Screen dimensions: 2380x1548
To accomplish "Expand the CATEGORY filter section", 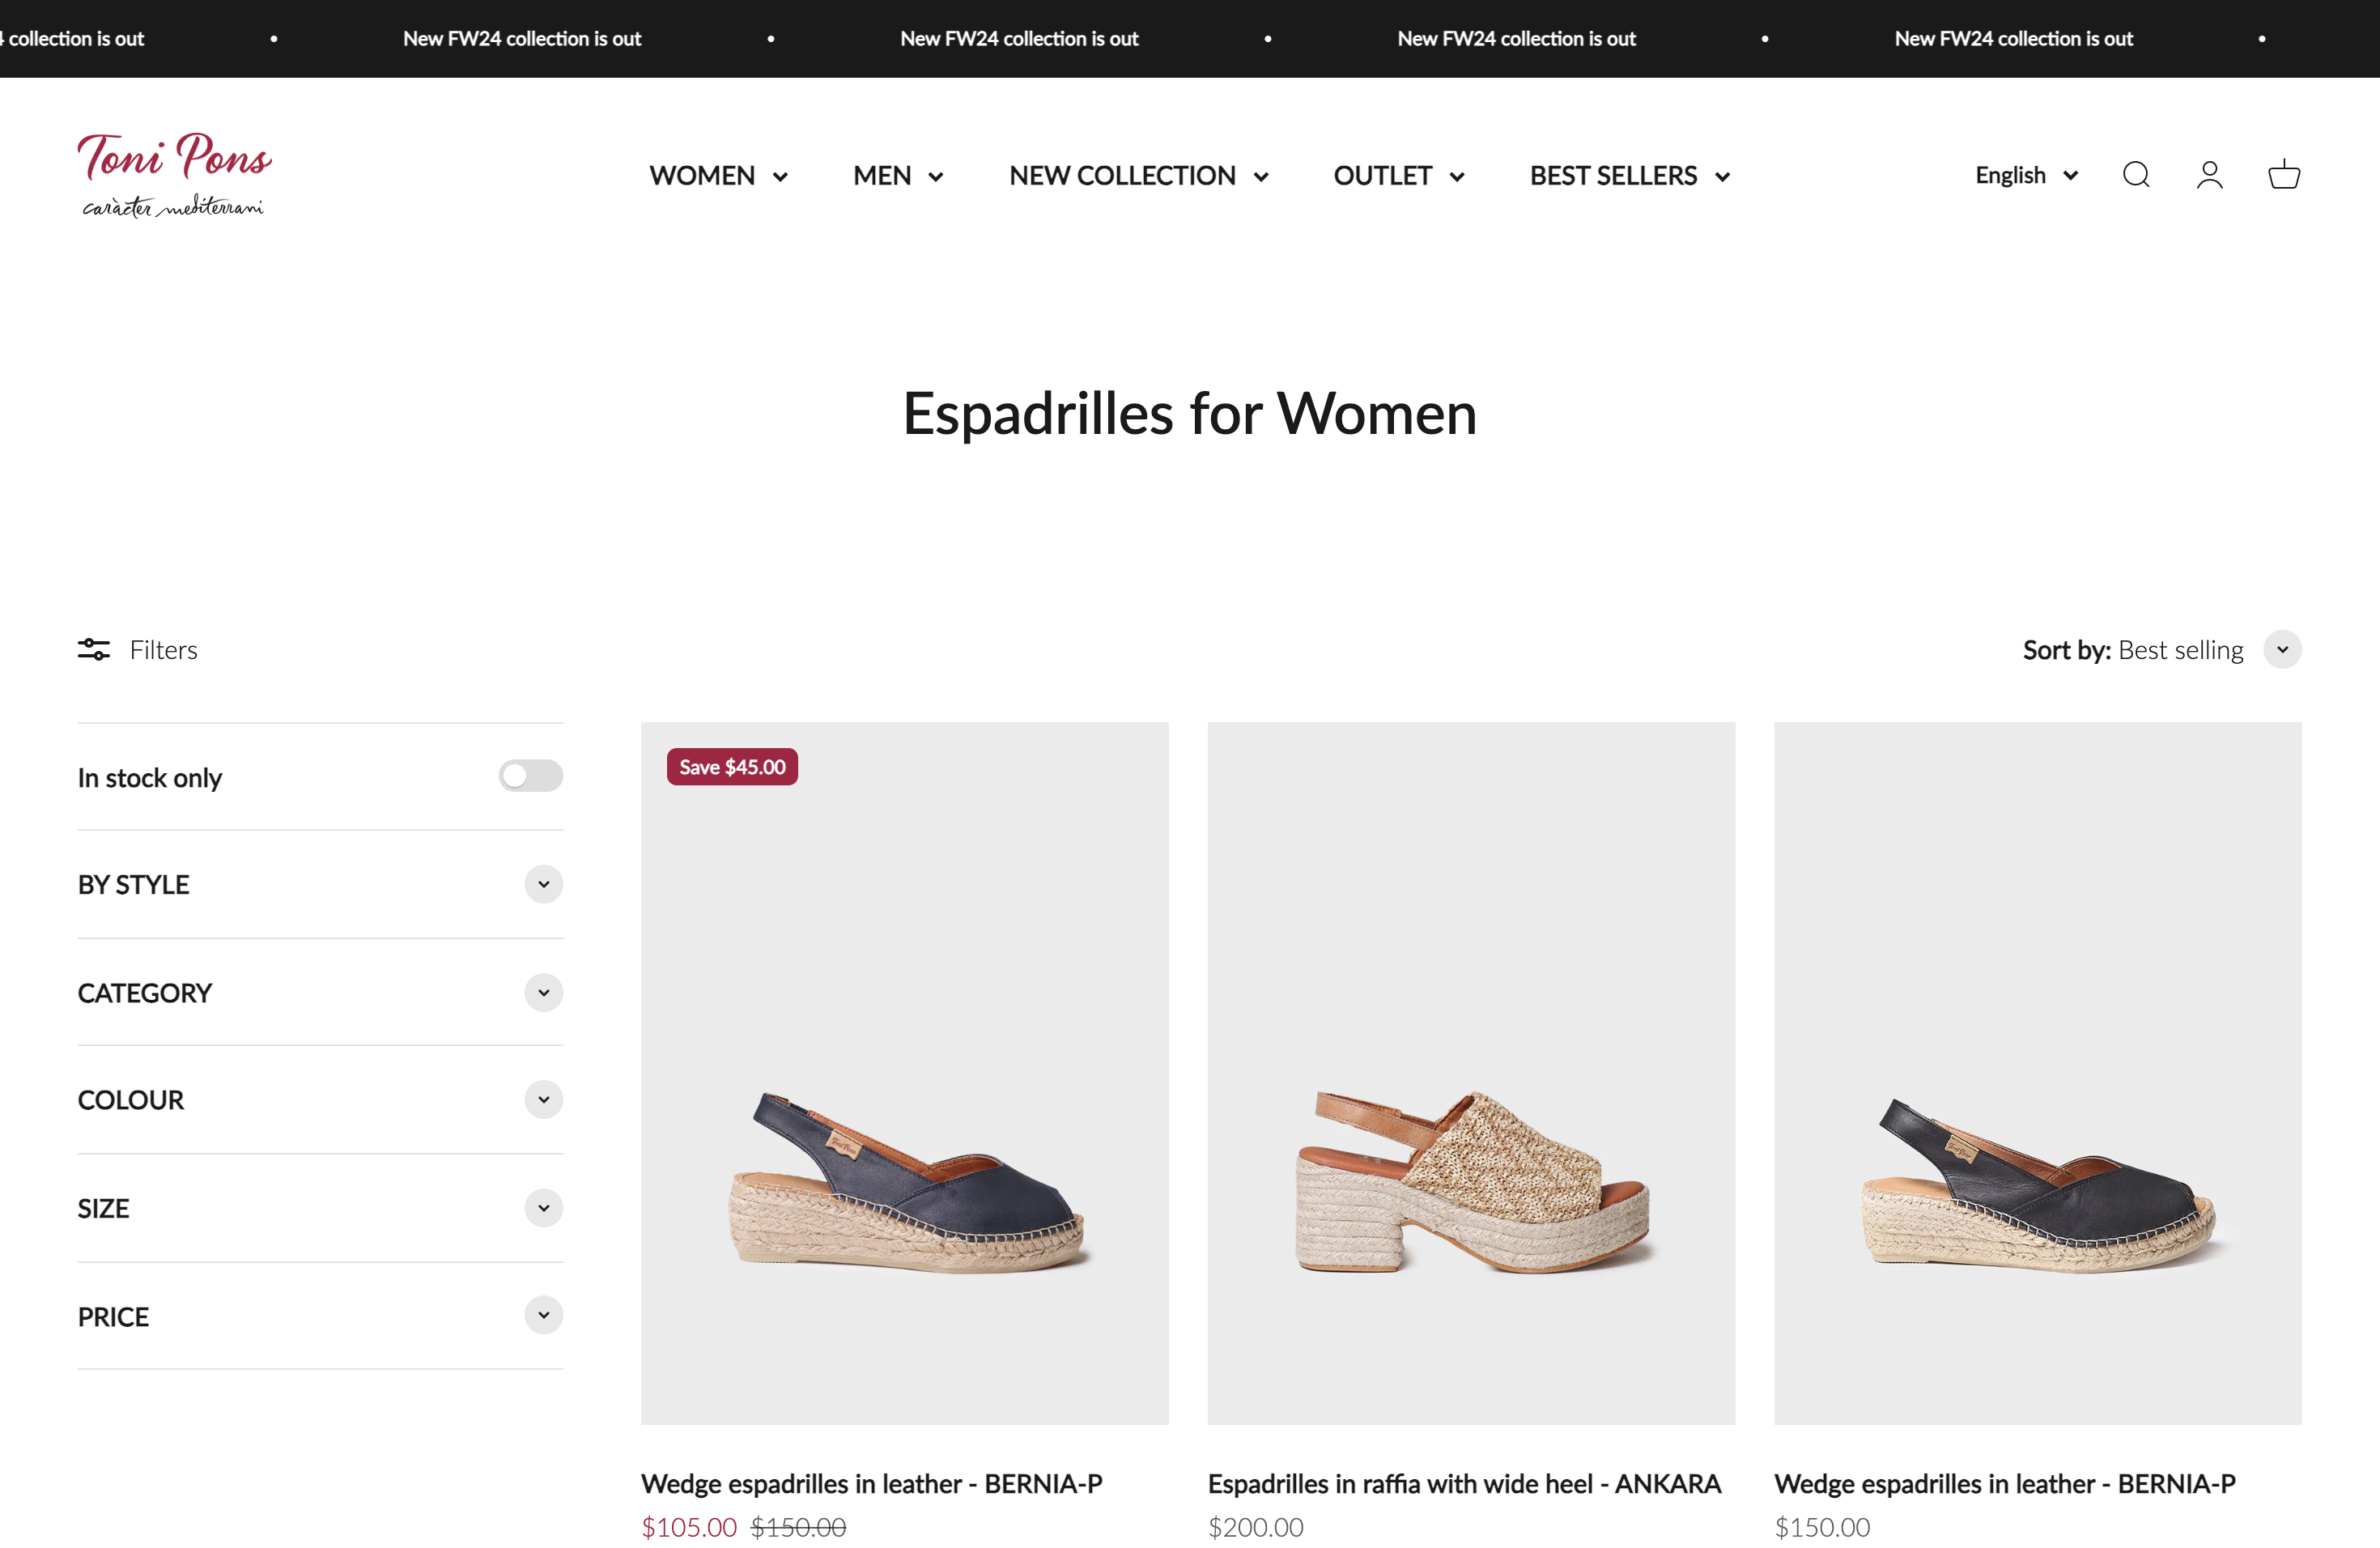I will click(543, 993).
